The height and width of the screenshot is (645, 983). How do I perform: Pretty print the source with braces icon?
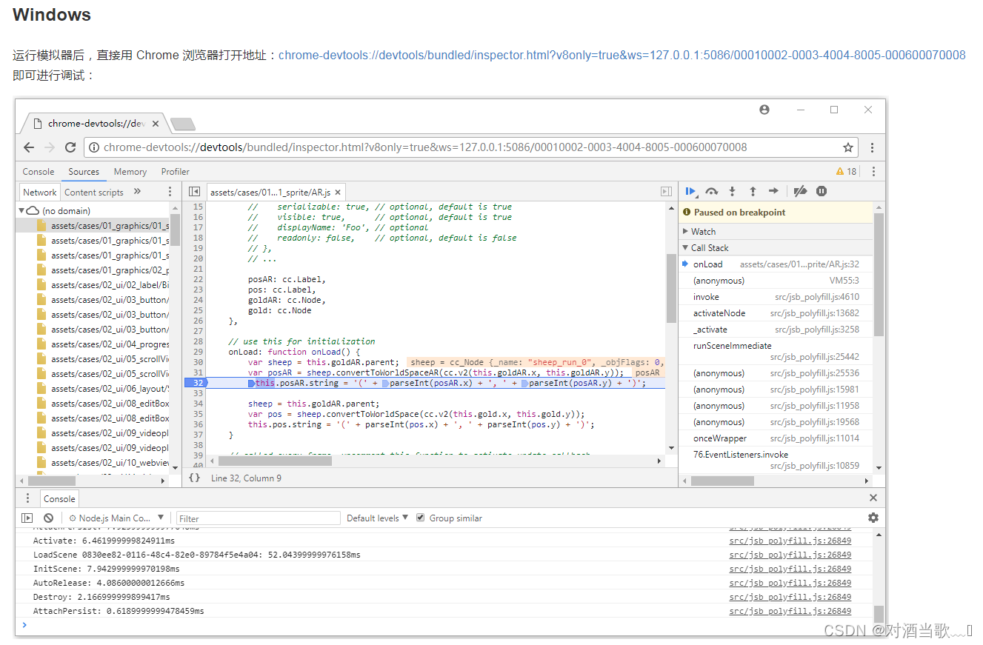pyautogui.click(x=194, y=478)
